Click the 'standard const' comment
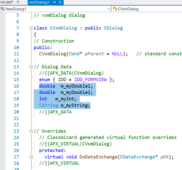The height and width of the screenshot is (170, 182). pyautogui.click(x=159, y=54)
